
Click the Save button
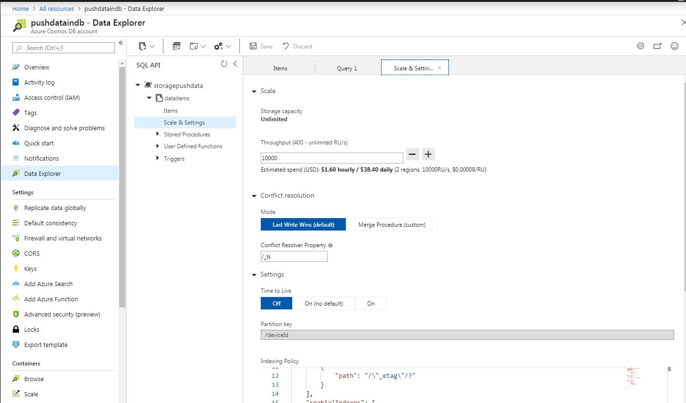[x=261, y=46]
